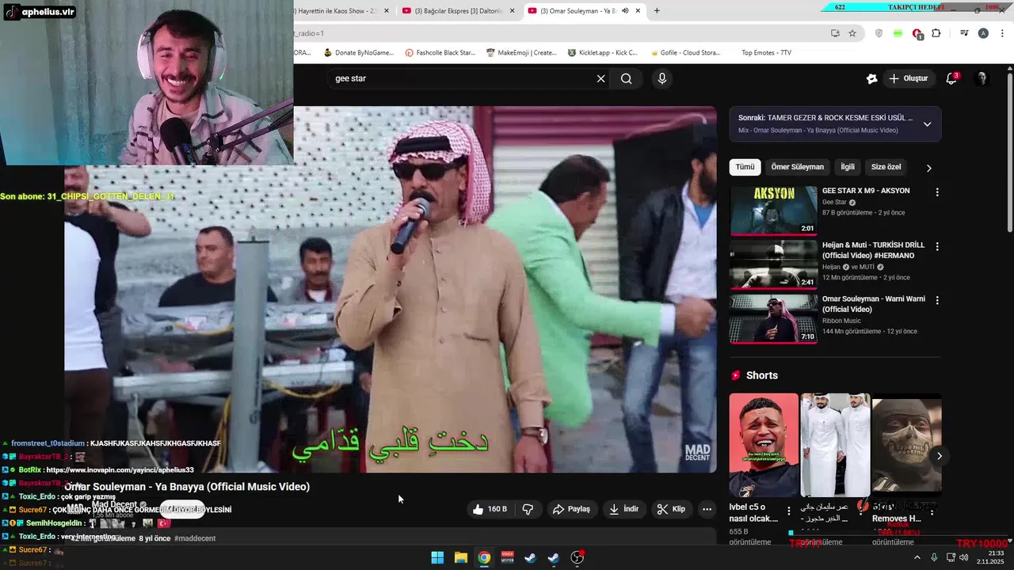Click the #maddecent hashtag link
Image resolution: width=1014 pixels, height=570 pixels.
[195, 538]
